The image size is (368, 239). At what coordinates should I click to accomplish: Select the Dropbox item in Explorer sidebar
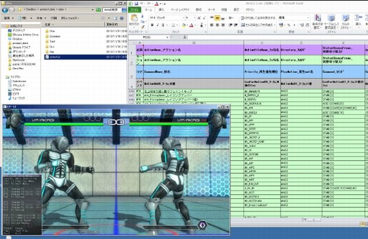click(x=15, y=39)
